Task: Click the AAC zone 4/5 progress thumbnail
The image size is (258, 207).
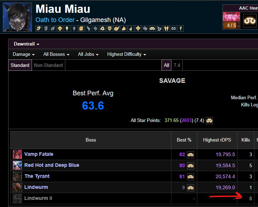Action: (x=231, y=21)
